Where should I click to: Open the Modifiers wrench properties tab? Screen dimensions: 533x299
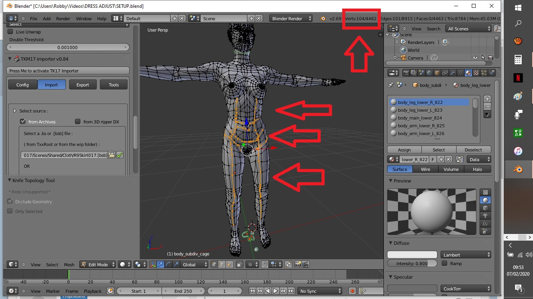[x=453, y=73]
